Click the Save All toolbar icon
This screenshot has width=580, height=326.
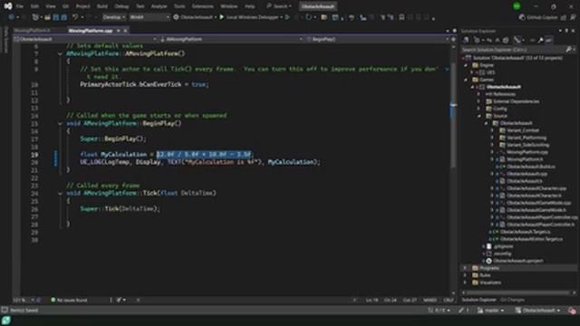pos(64,17)
